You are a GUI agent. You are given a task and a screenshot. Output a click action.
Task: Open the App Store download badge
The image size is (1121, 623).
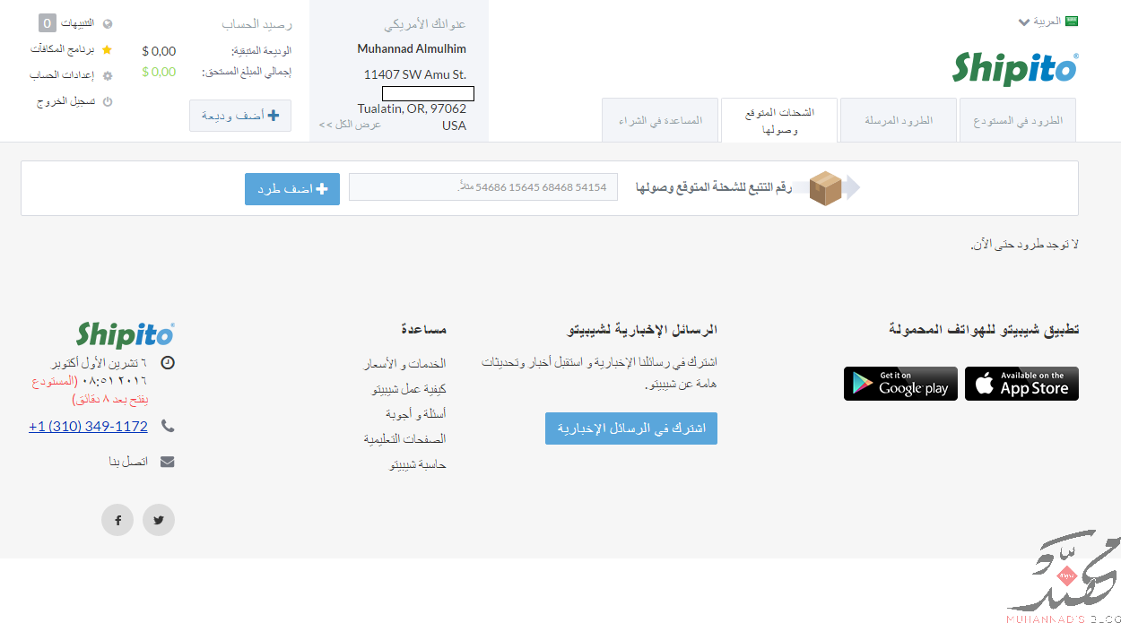[x=1021, y=384]
